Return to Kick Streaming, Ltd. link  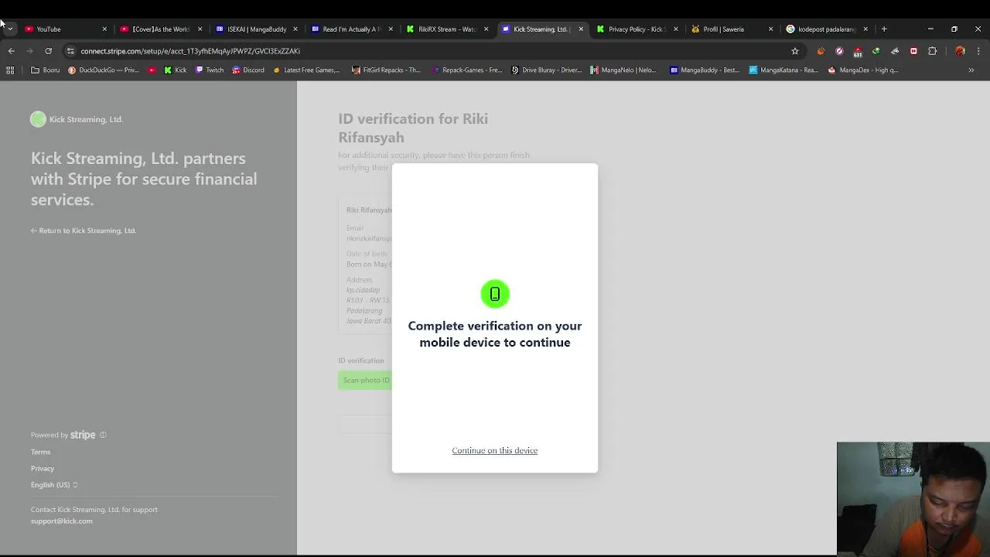pyautogui.click(x=84, y=231)
